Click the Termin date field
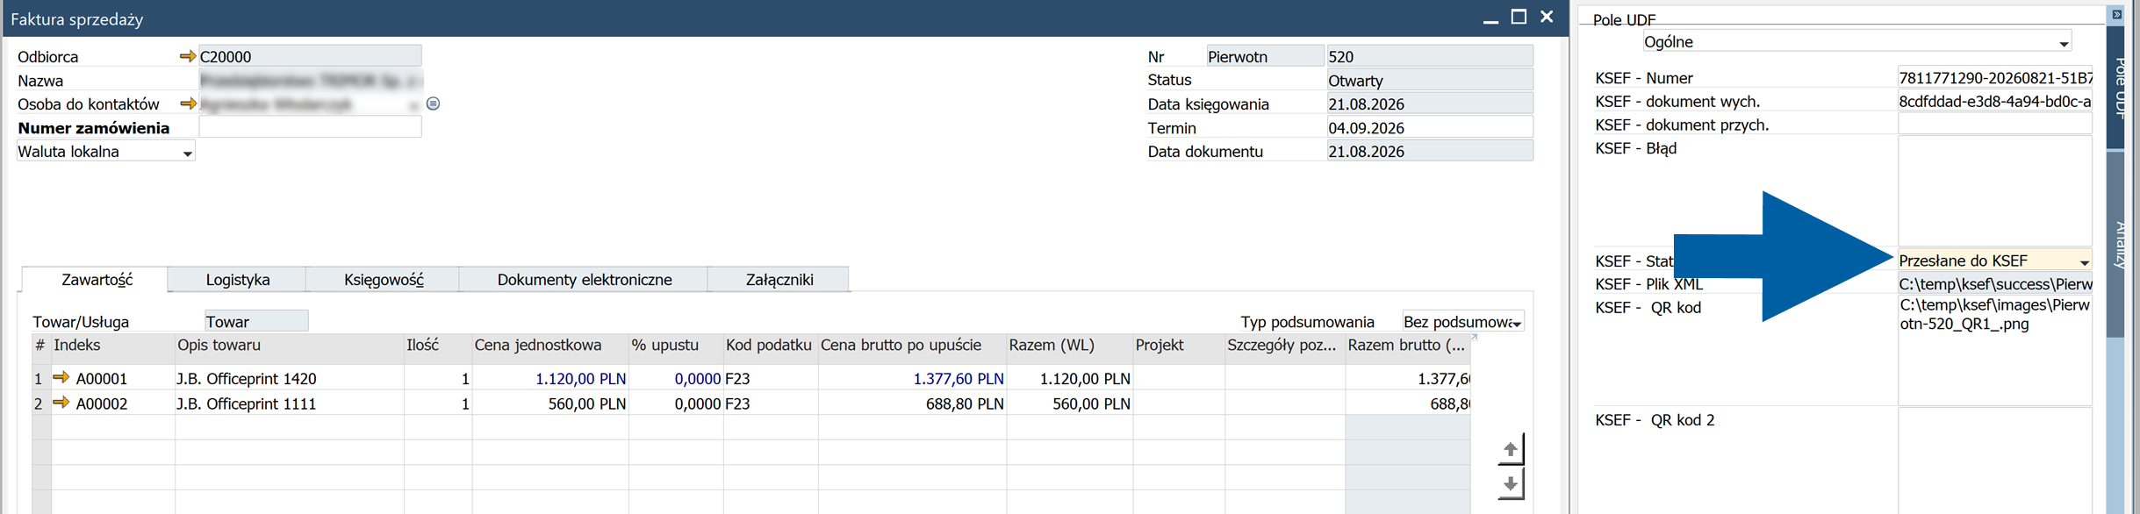The width and height of the screenshot is (2140, 514). (1430, 127)
